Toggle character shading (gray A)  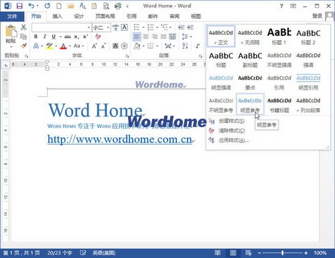coord(115,46)
